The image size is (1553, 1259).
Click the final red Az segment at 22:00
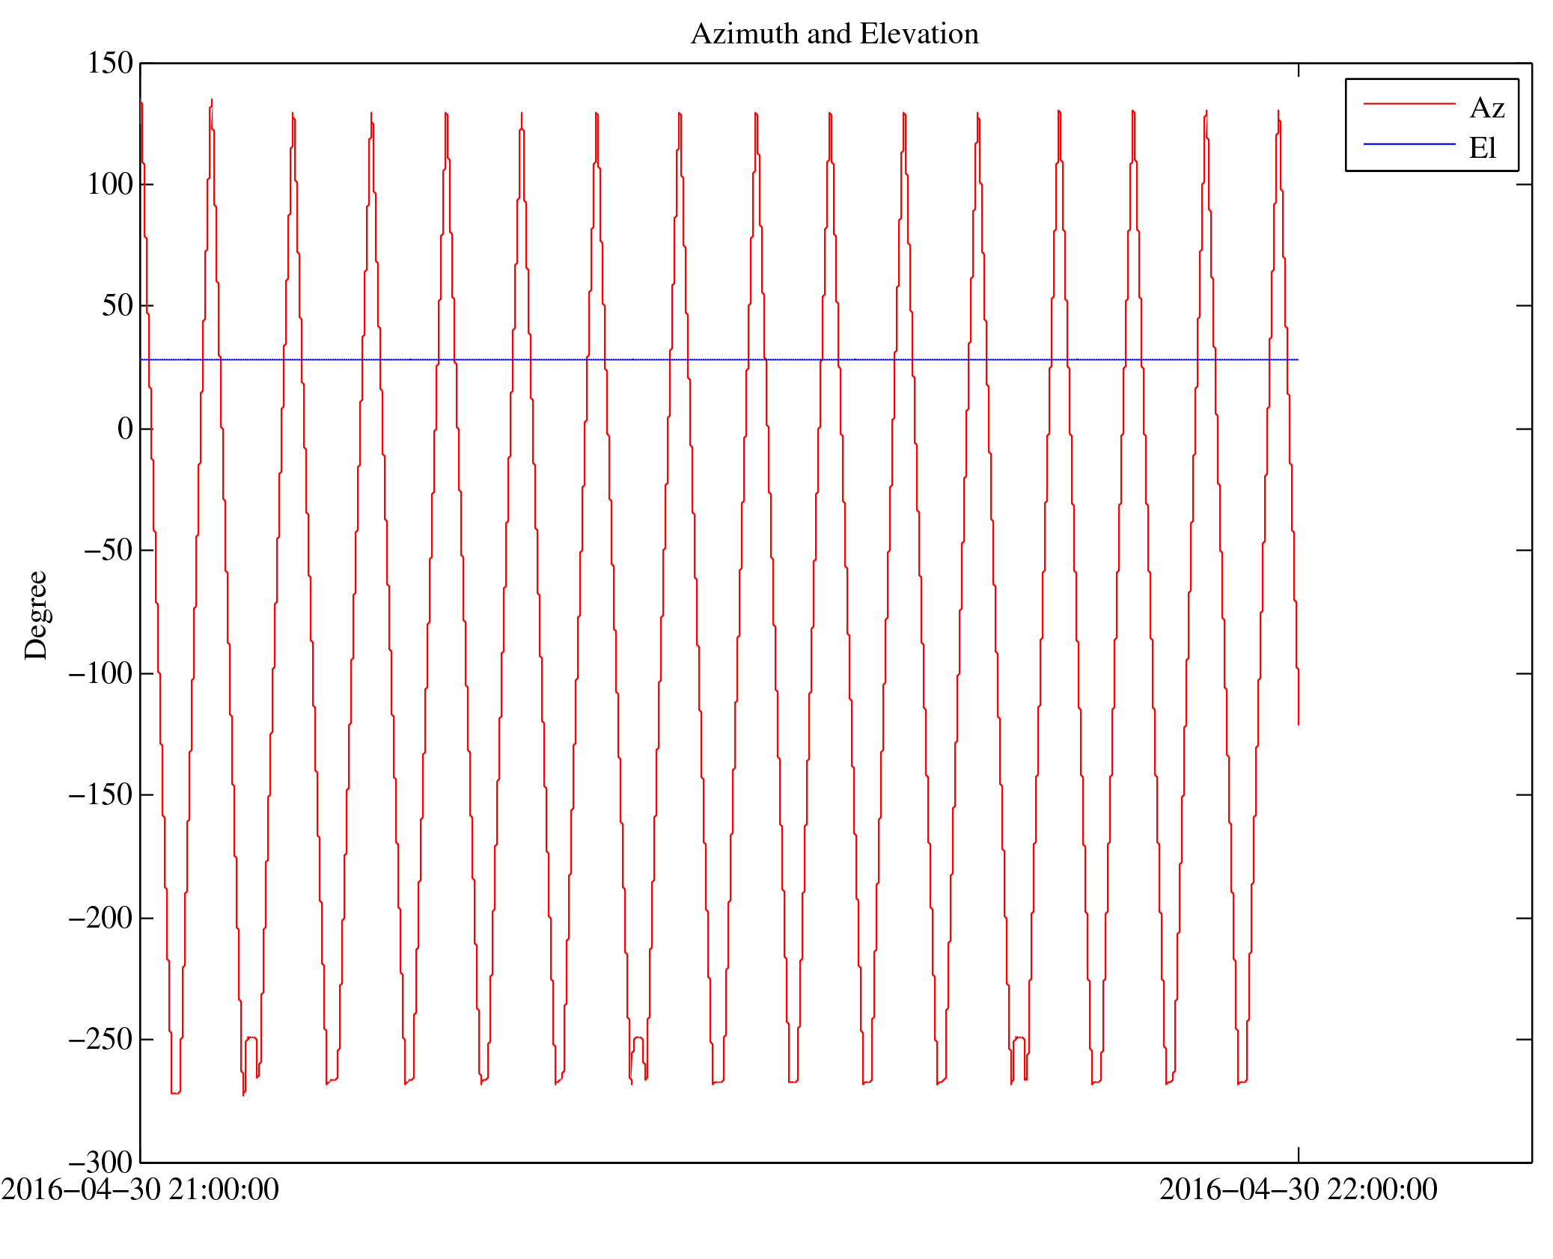point(1298,696)
